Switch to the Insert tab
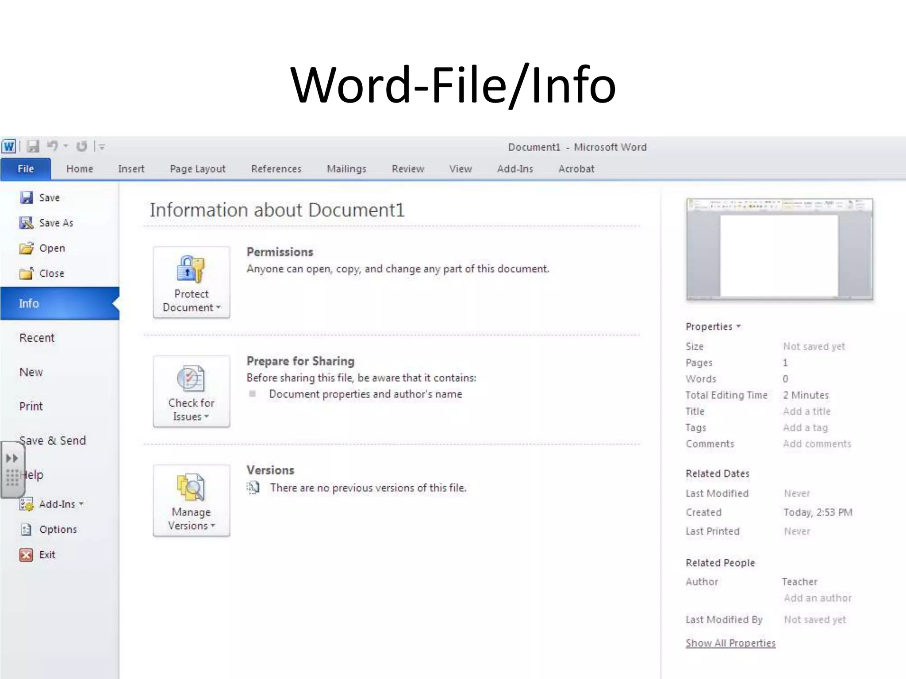Viewport: 906px width, 679px height. click(x=131, y=169)
